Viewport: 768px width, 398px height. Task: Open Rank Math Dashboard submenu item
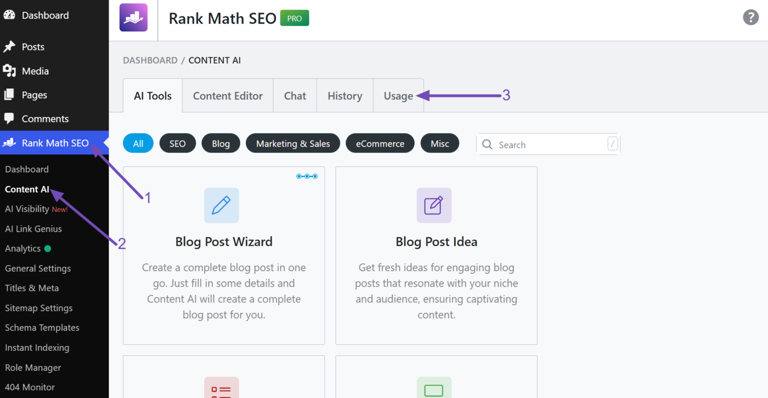point(27,169)
